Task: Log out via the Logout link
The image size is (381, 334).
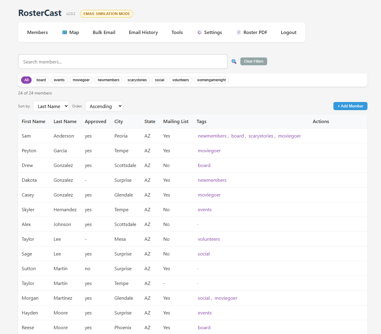Action: 289,32
